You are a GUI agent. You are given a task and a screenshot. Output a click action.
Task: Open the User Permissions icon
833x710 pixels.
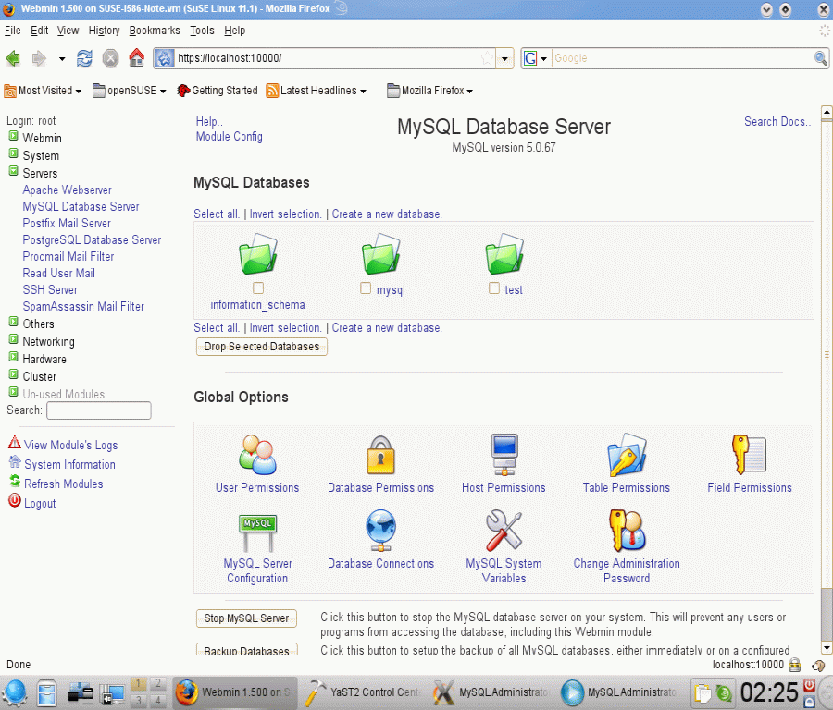click(x=257, y=455)
